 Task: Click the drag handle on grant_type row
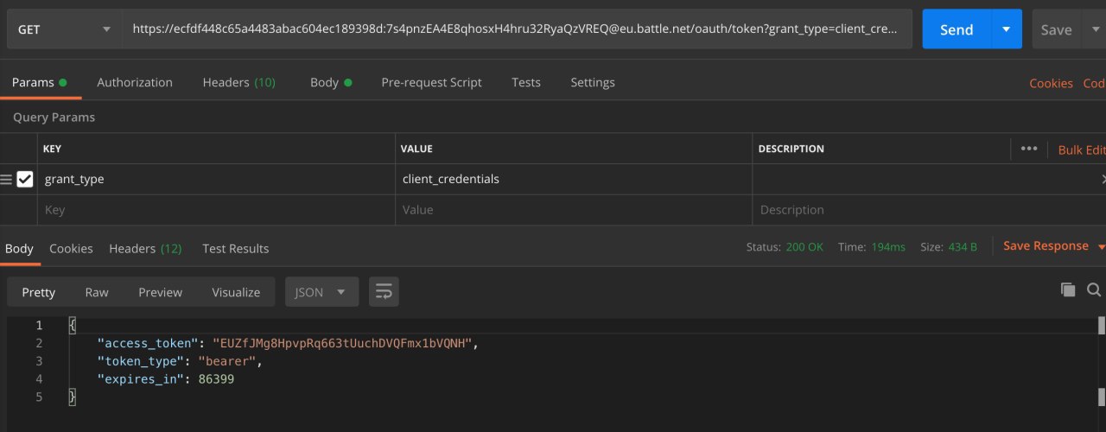point(6,180)
